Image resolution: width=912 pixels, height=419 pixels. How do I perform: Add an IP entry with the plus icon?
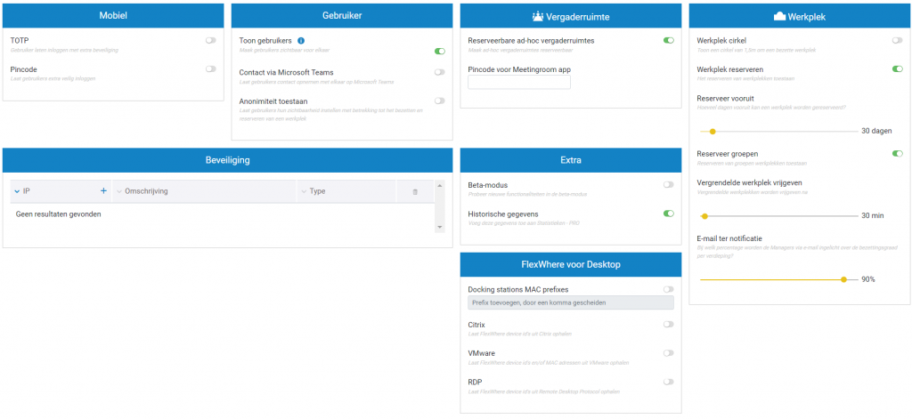coord(103,190)
